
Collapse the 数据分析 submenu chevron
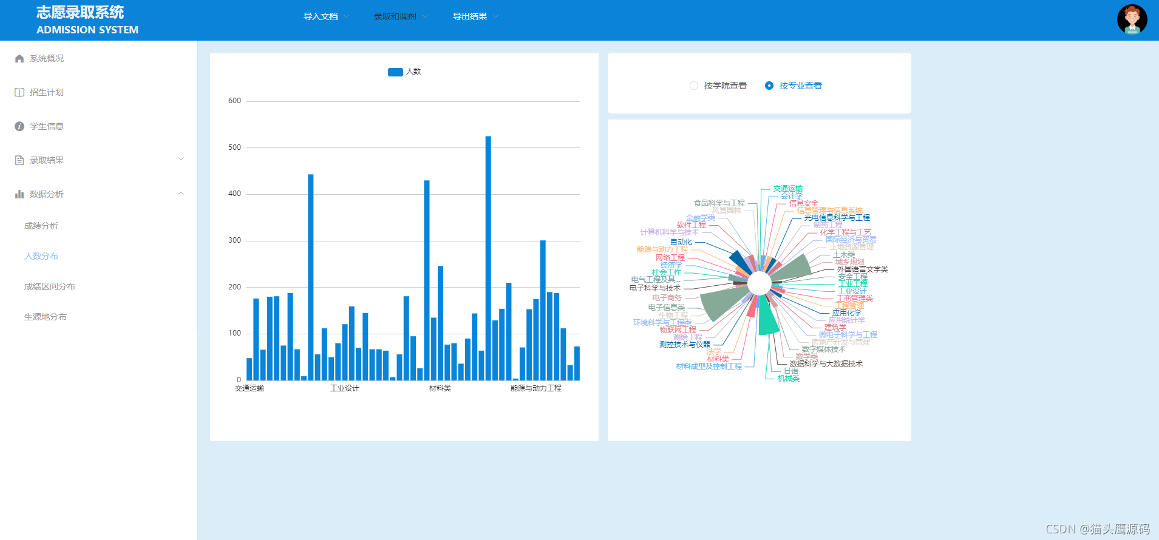(x=180, y=193)
